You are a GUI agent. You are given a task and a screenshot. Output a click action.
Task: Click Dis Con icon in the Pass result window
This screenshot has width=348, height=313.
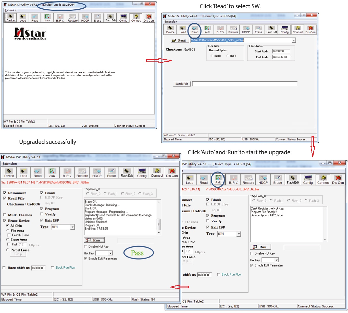pyautogui.click(x=172, y=173)
